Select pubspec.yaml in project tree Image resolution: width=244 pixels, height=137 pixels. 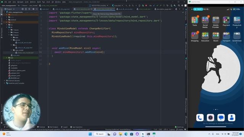click(x=14, y=76)
